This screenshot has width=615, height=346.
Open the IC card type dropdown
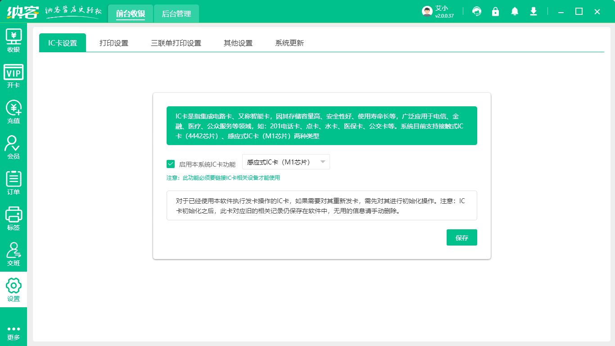click(286, 161)
